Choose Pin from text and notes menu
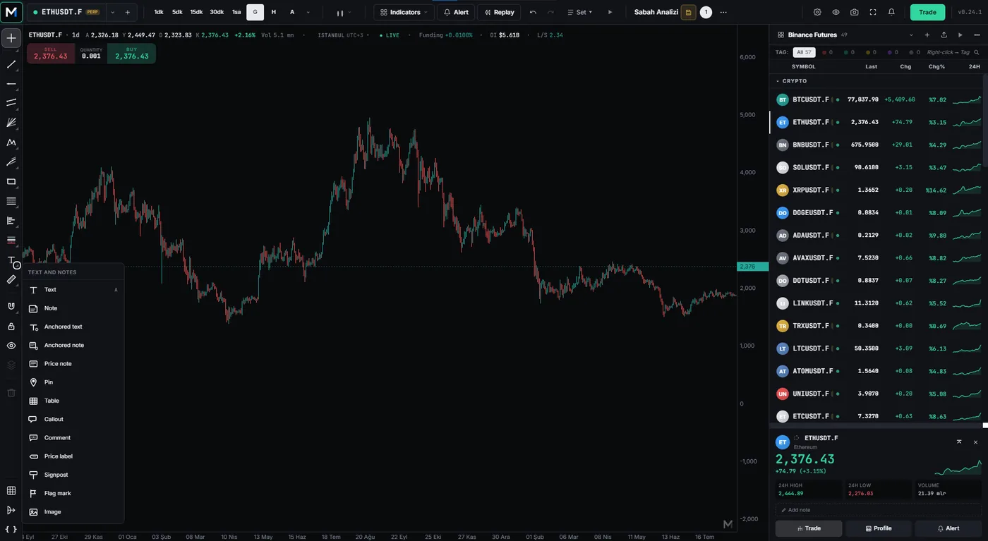This screenshot has height=541, width=988. click(x=73, y=382)
